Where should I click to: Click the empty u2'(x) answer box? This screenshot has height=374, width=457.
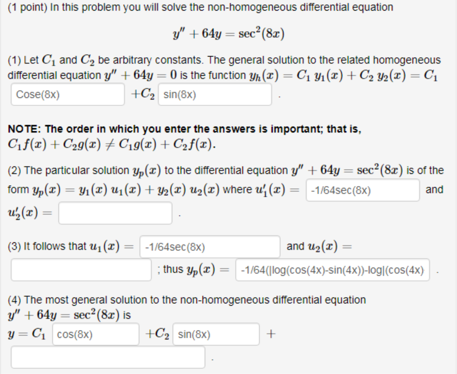coord(115,213)
